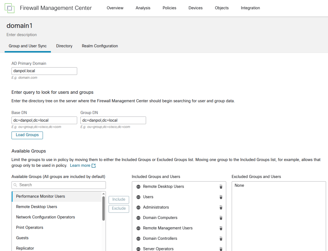Switch to the Directory tab
328x251 pixels.
(x=64, y=46)
